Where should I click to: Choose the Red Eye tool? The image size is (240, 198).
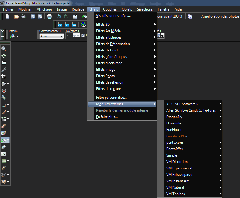click(4, 91)
